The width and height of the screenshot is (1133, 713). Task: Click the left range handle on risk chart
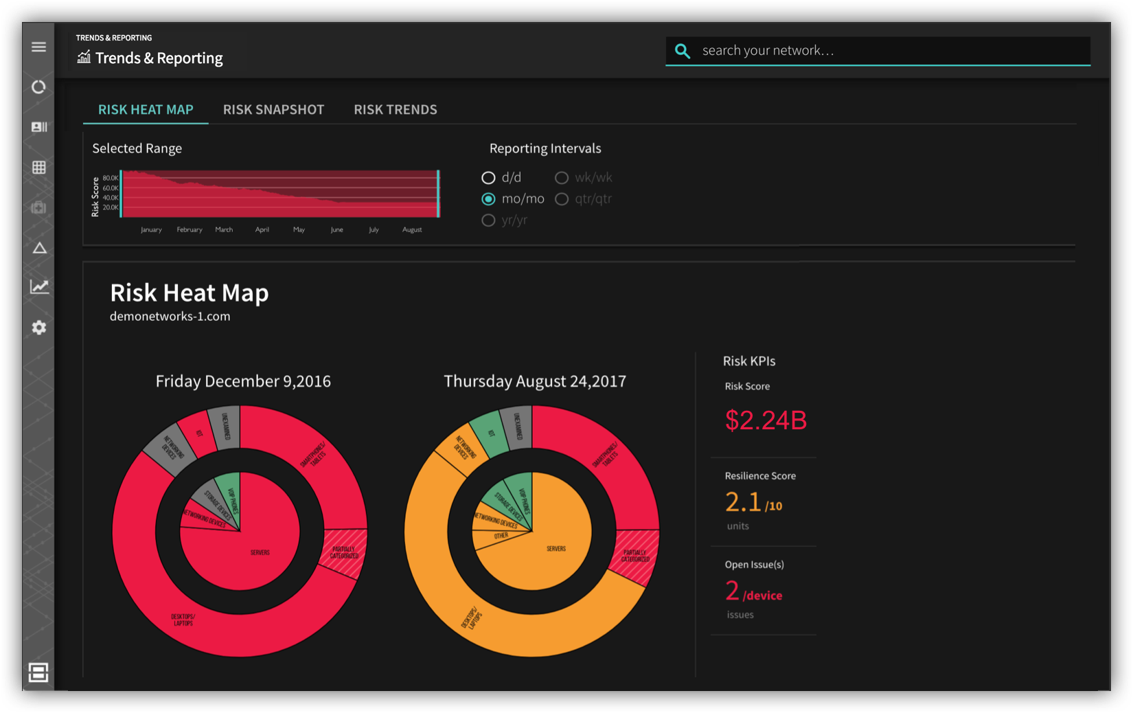[121, 194]
